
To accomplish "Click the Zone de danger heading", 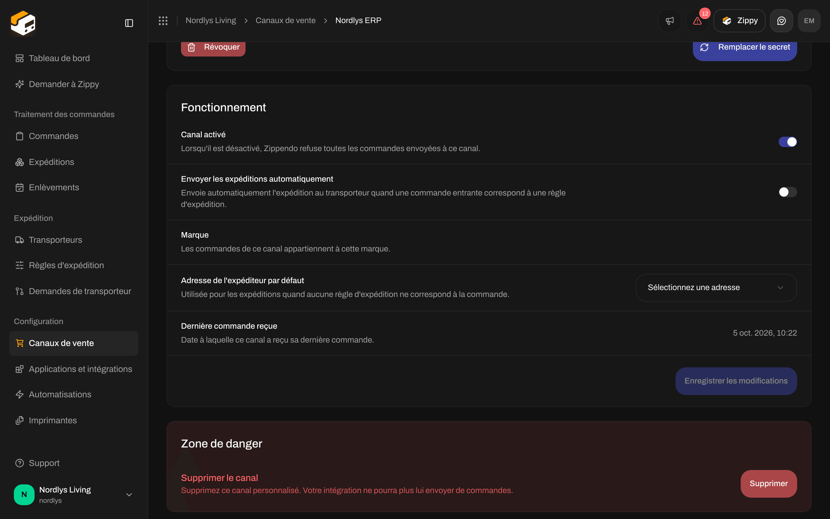I will coord(222,443).
